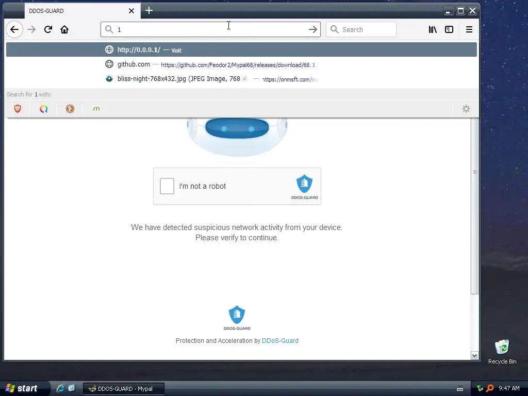Open the home page via house icon
This screenshot has width=528, height=396.
64,29
